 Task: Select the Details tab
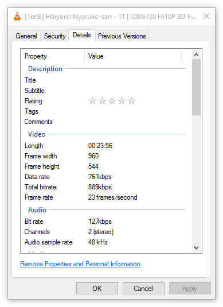82,35
